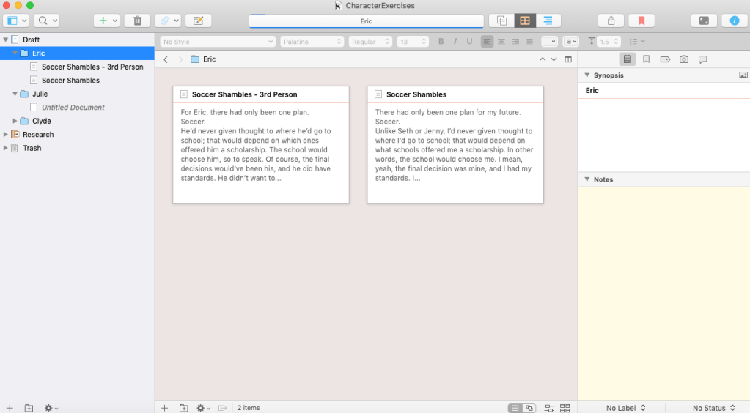Expand the Clyde folder in the binder
The width and height of the screenshot is (750, 413).
pyautogui.click(x=15, y=121)
